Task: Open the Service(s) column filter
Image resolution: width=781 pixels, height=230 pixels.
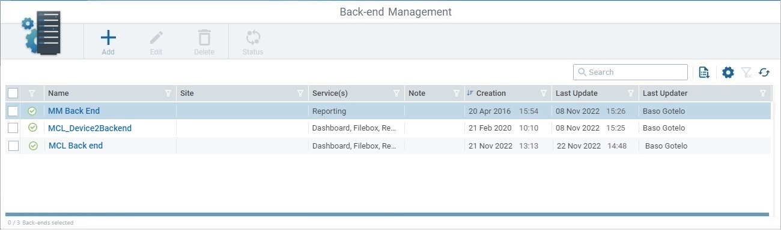Action: [x=397, y=93]
